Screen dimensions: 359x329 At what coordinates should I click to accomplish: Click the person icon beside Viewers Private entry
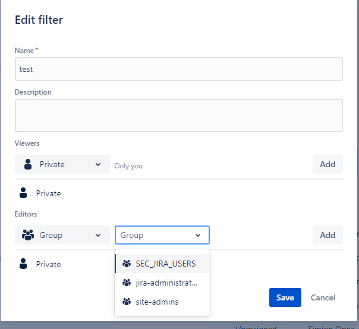pos(23,193)
